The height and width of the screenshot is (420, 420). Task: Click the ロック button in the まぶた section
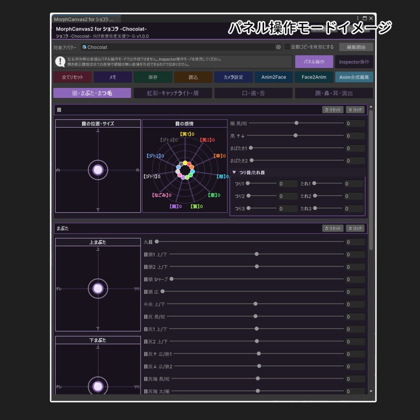tap(355, 228)
